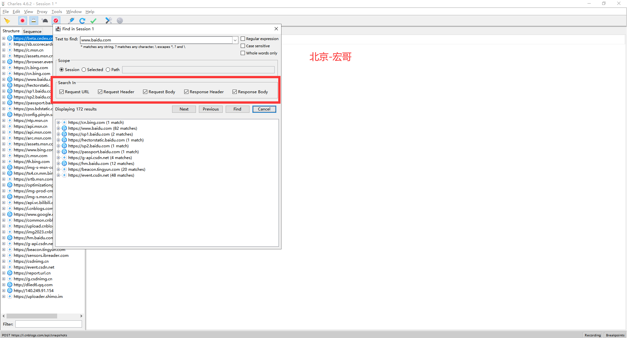The image size is (627, 338).
Task: Expand https://beacon.tingyun.com (20 matches) result
Action: click(58, 169)
